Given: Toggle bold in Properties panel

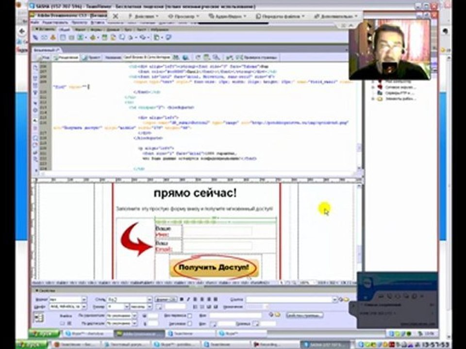Looking at the screenshot, I should [x=182, y=300].
